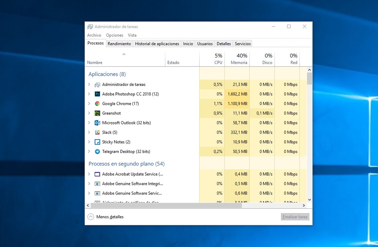
Task: Expand the Slack (5) process entry
Action: [89, 132]
